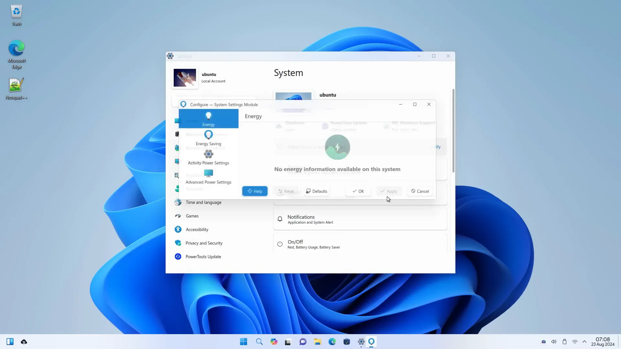Open volume control in system tray
Screen dimensions: 621x349
pos(554,342)
